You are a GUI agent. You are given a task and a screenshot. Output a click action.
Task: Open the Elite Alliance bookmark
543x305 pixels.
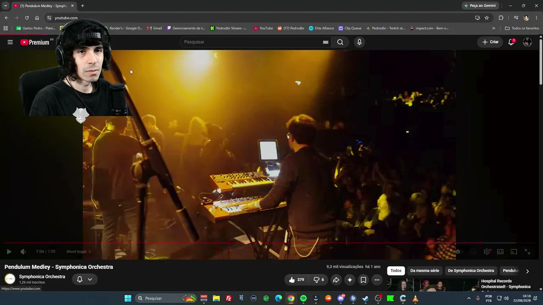tap(321, 28)
